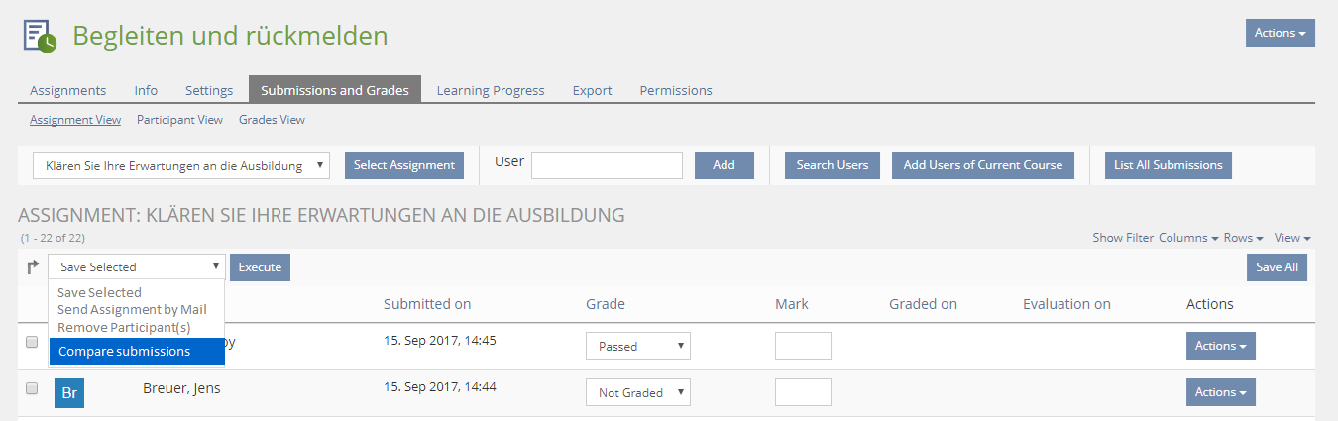Open the Passed grade dropdown
This screenshot has width=1338, height=421.
637,346
